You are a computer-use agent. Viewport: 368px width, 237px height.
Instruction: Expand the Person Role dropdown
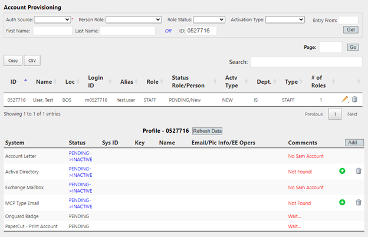click(x=133, y=19)
